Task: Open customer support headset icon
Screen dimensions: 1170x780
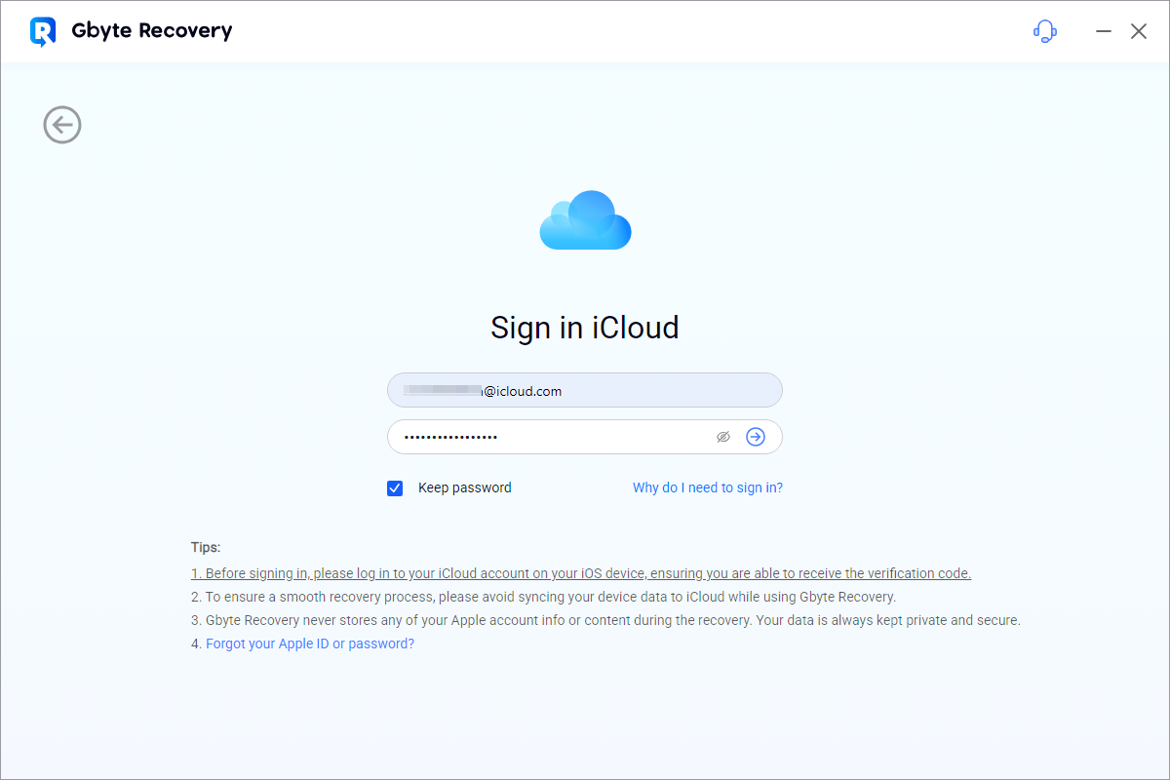Action: coord(1045,31)
